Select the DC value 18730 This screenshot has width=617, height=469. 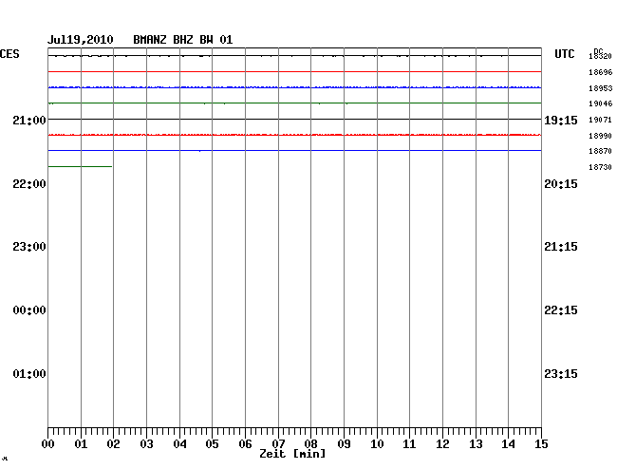click(601, 167)
